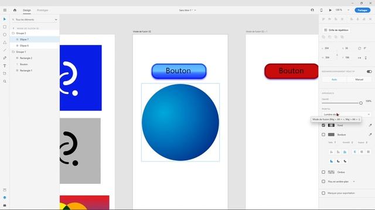375x210 pixels.
Task: Select the Line tool
Action: 5,50
